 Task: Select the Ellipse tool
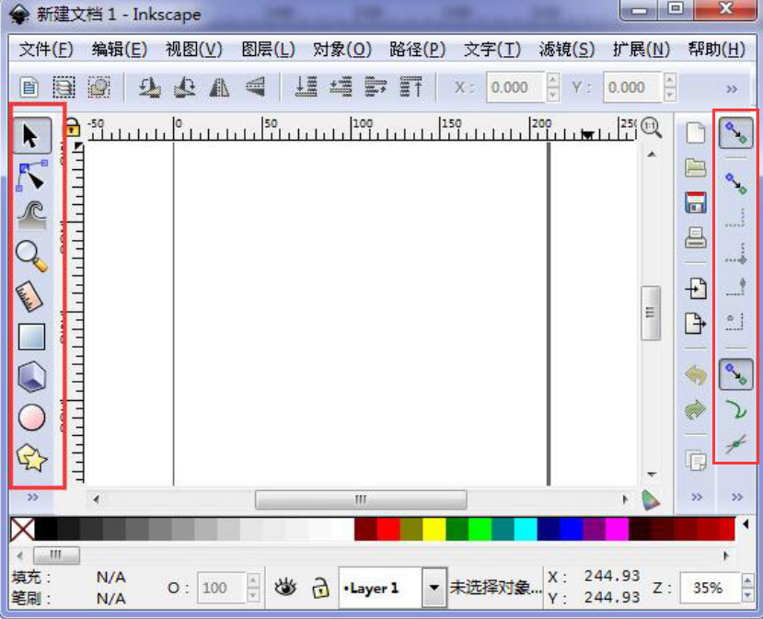pyautogui.click(x=29, y=416)
